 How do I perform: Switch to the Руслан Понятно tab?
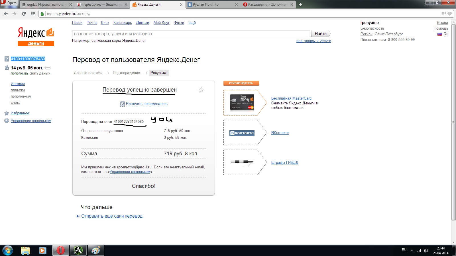click(x=211, y=5)
